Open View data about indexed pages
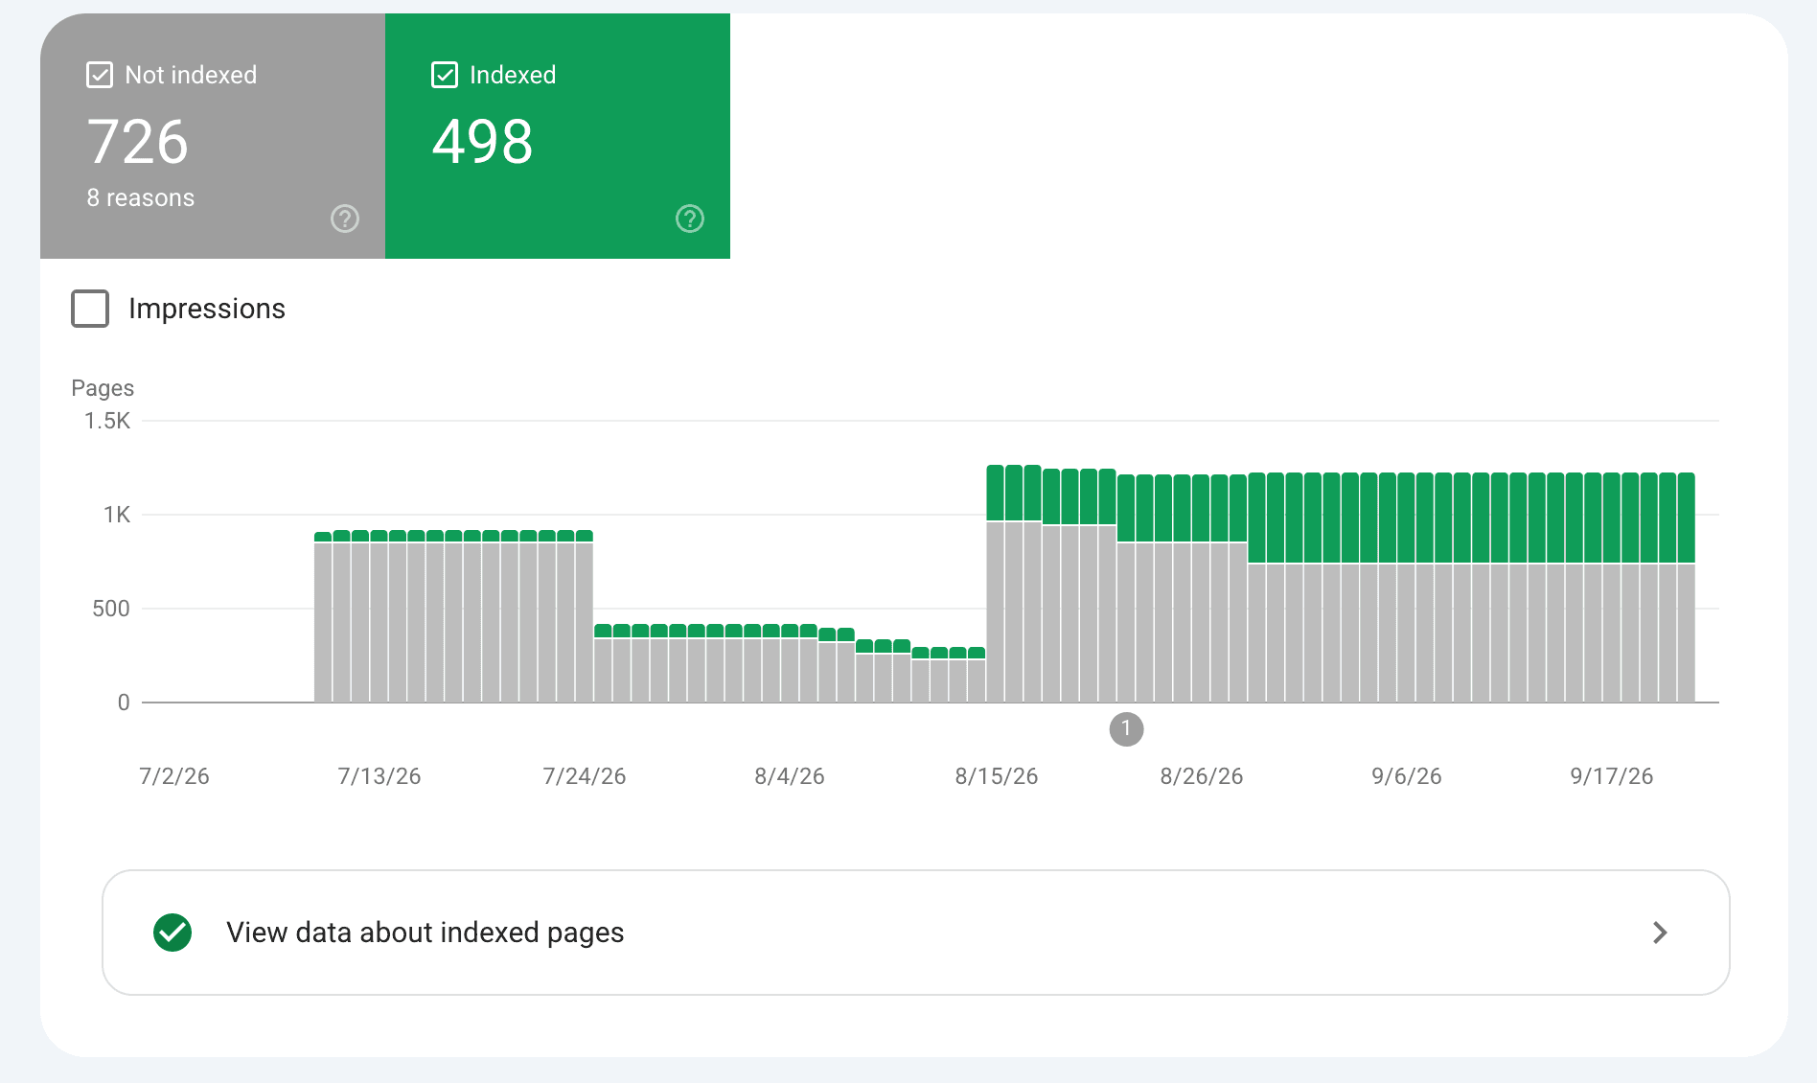The height and width of the screenshot is (1083, 1817). click(916, 933)
